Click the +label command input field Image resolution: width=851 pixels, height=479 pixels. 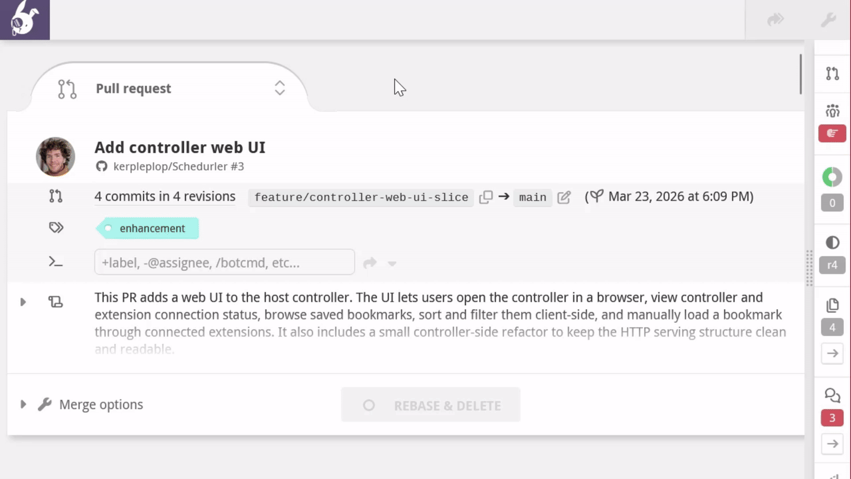pyautogui.click(x=225, y=262)
